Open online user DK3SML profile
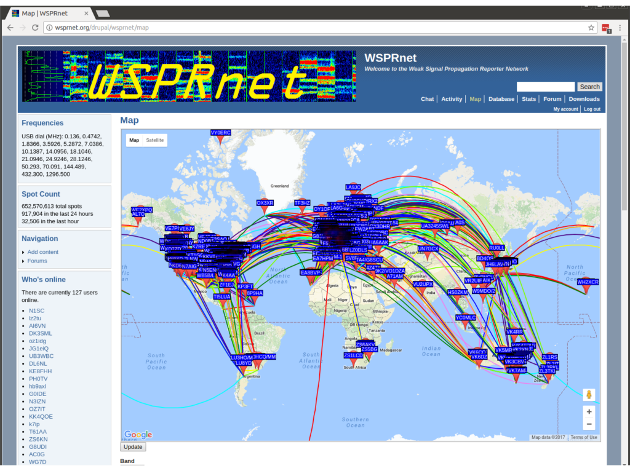The width and height of the screenshot is (630, 471). (40, 333)
